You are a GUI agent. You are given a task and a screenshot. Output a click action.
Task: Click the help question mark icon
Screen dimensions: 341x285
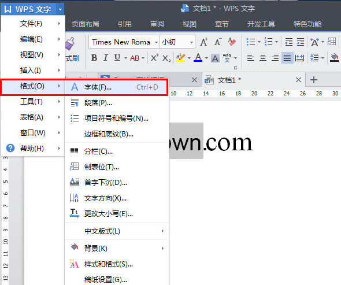point(10,148)
